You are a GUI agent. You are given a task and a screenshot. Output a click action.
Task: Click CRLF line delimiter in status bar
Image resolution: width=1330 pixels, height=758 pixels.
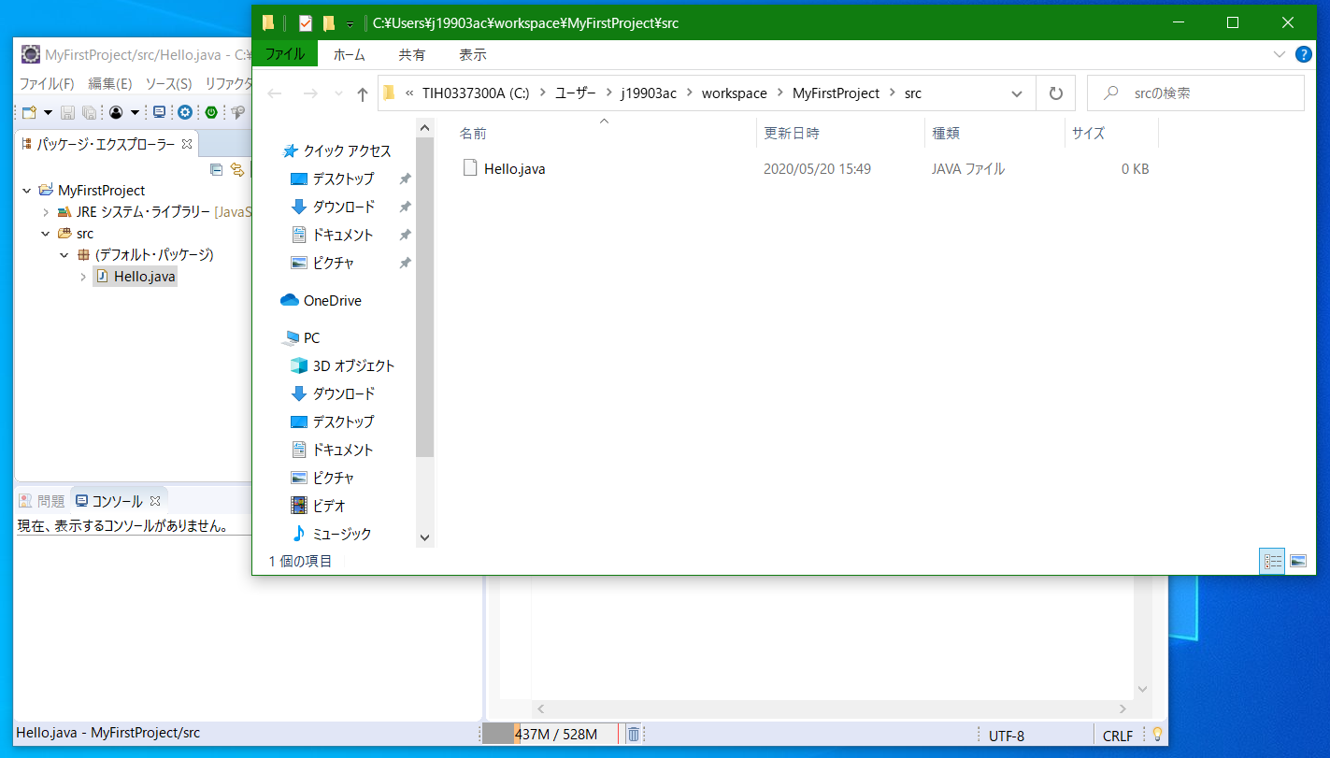[x=1118, y=736]
